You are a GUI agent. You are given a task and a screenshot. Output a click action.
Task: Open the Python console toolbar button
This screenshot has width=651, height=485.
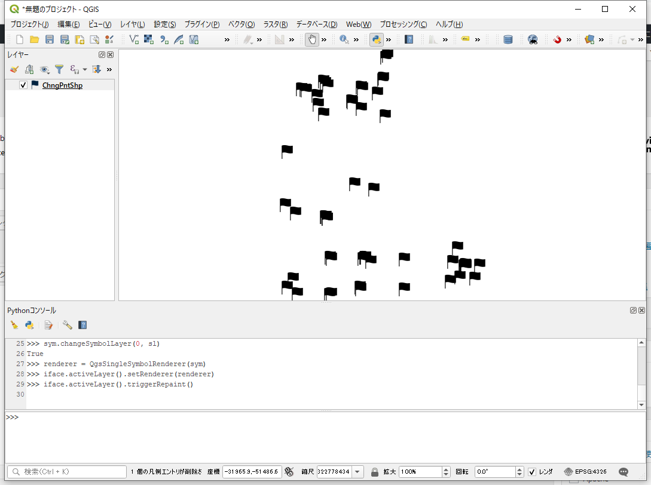(x=376, y=39)
